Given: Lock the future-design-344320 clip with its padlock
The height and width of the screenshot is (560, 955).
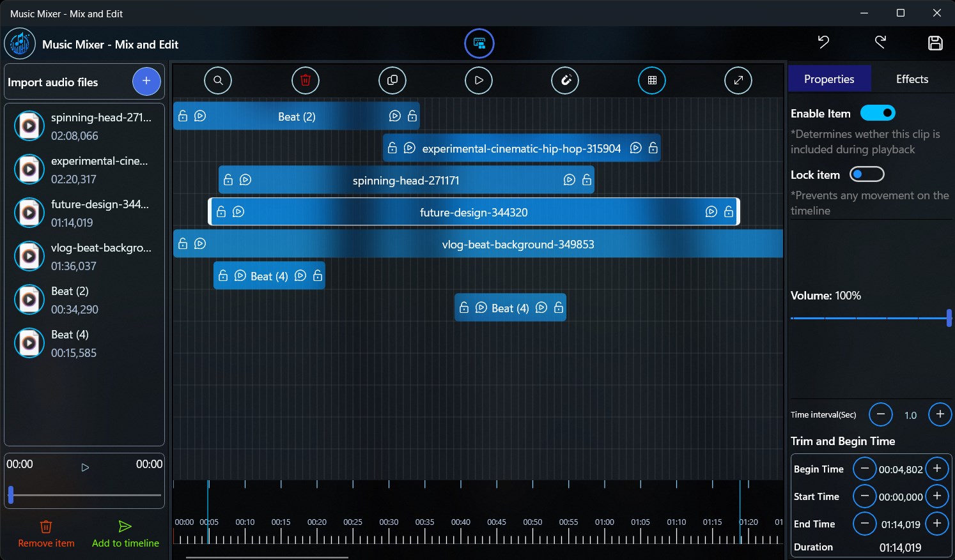Looking at the screenshot, I should click(x=221, y=211).
